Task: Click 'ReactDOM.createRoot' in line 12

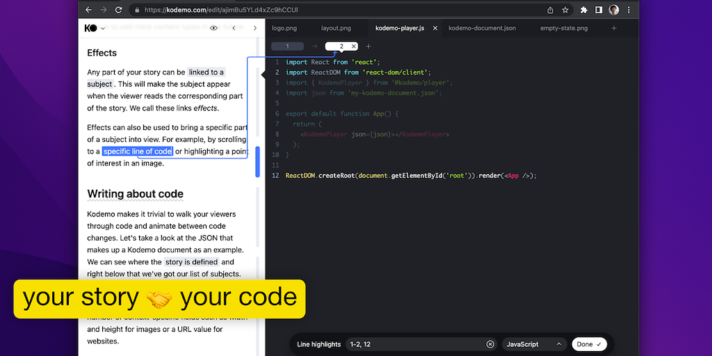Action: (320, 176)
